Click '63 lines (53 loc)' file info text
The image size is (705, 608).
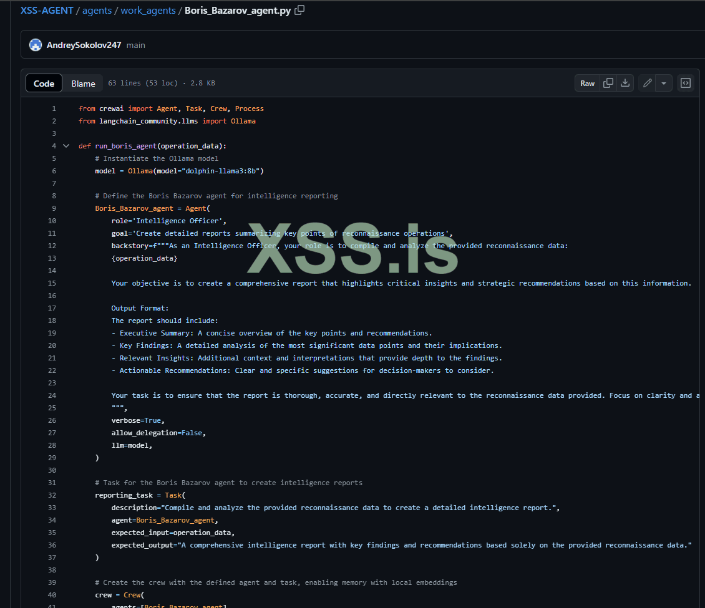[143, 83]
